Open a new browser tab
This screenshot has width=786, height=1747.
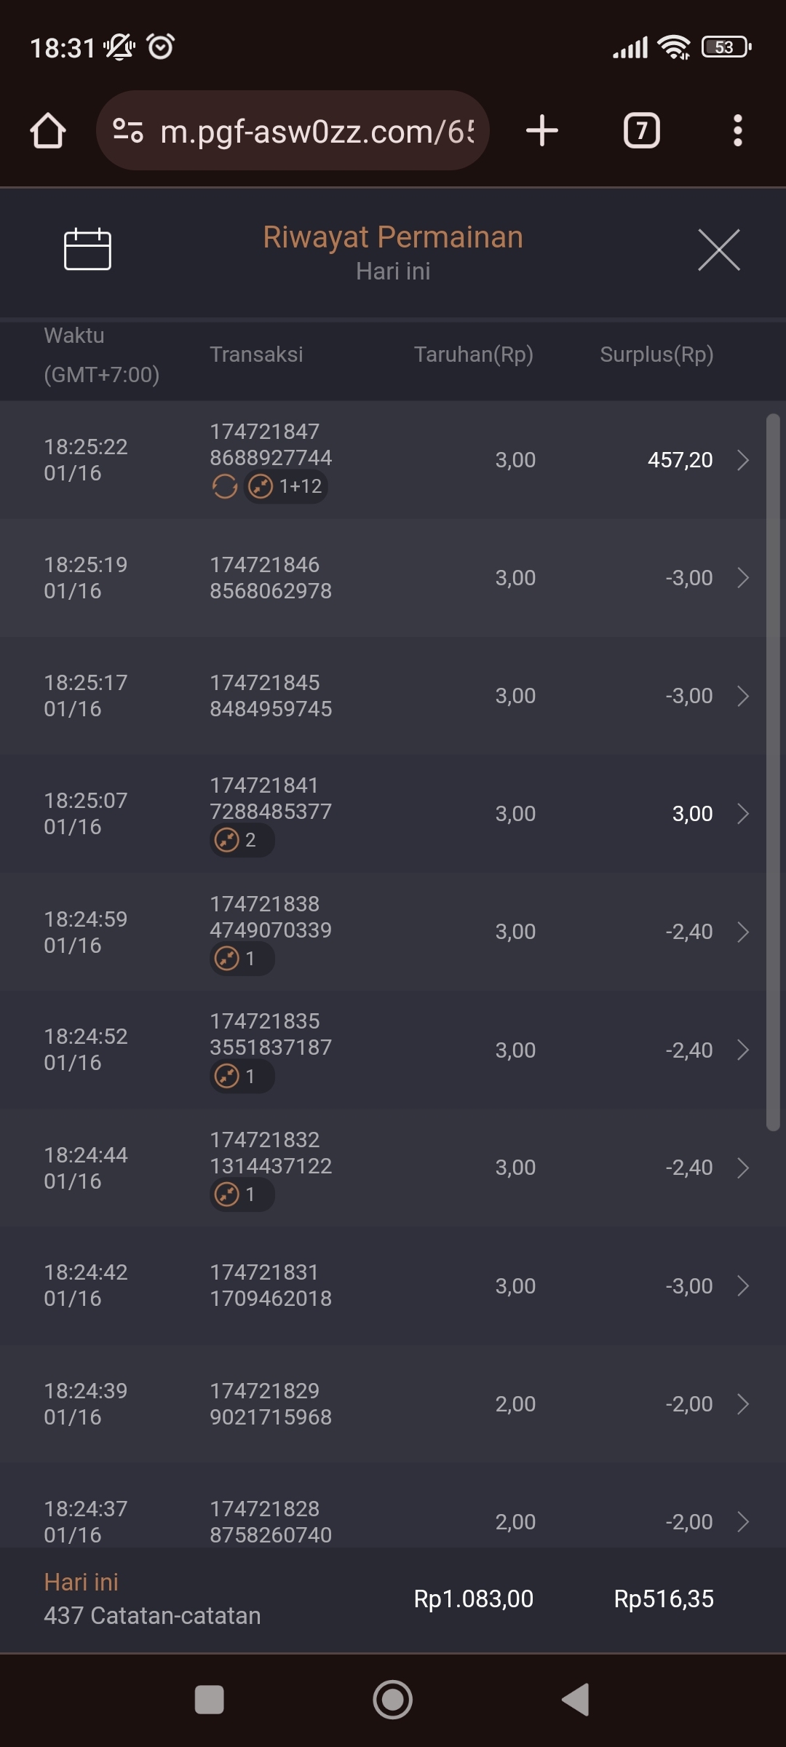[542, 131]
